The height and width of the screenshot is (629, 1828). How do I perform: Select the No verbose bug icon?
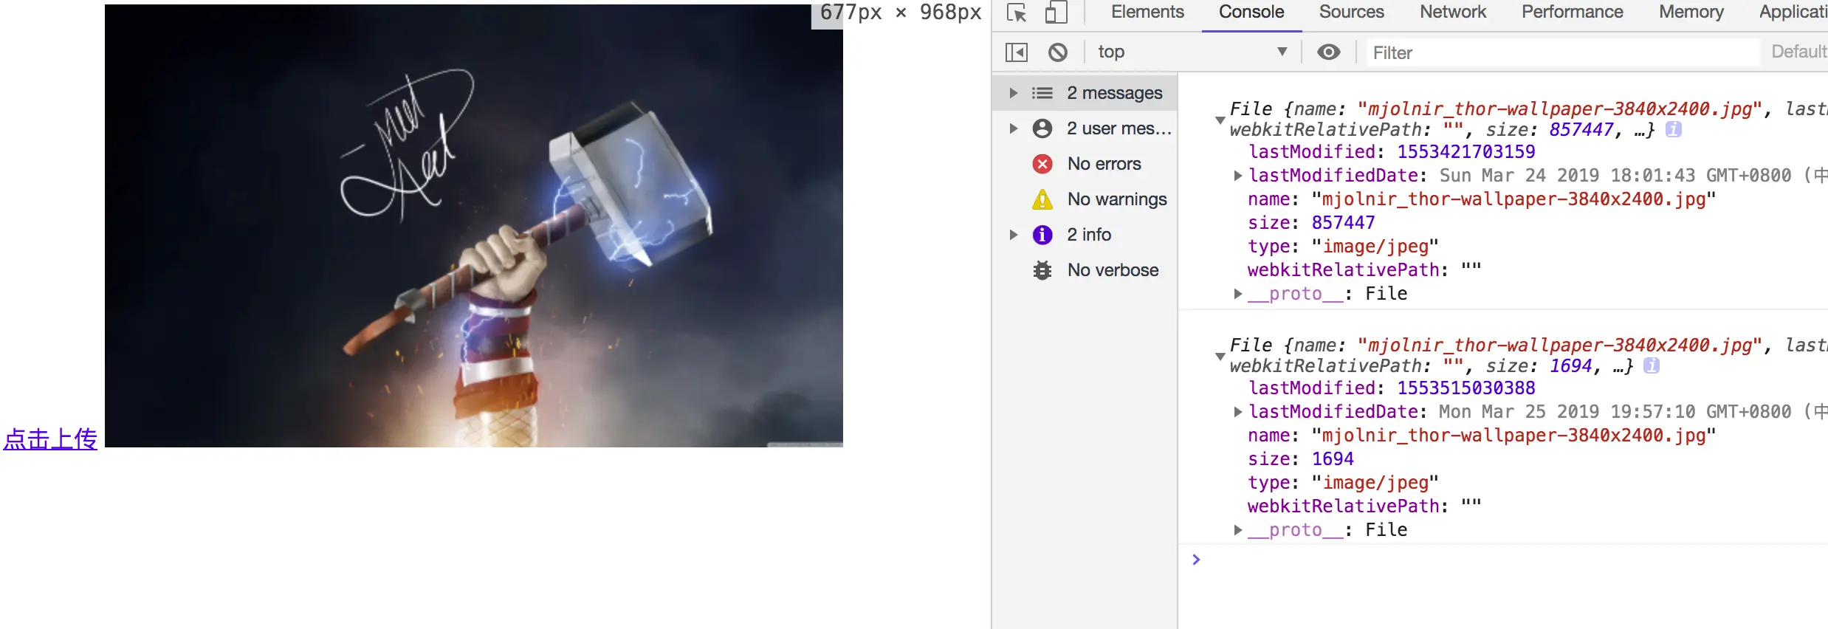[x=1042, y=270]
